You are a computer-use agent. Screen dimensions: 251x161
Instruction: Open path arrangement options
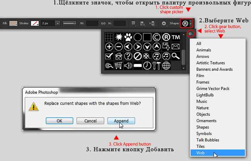tap(152, 23)
